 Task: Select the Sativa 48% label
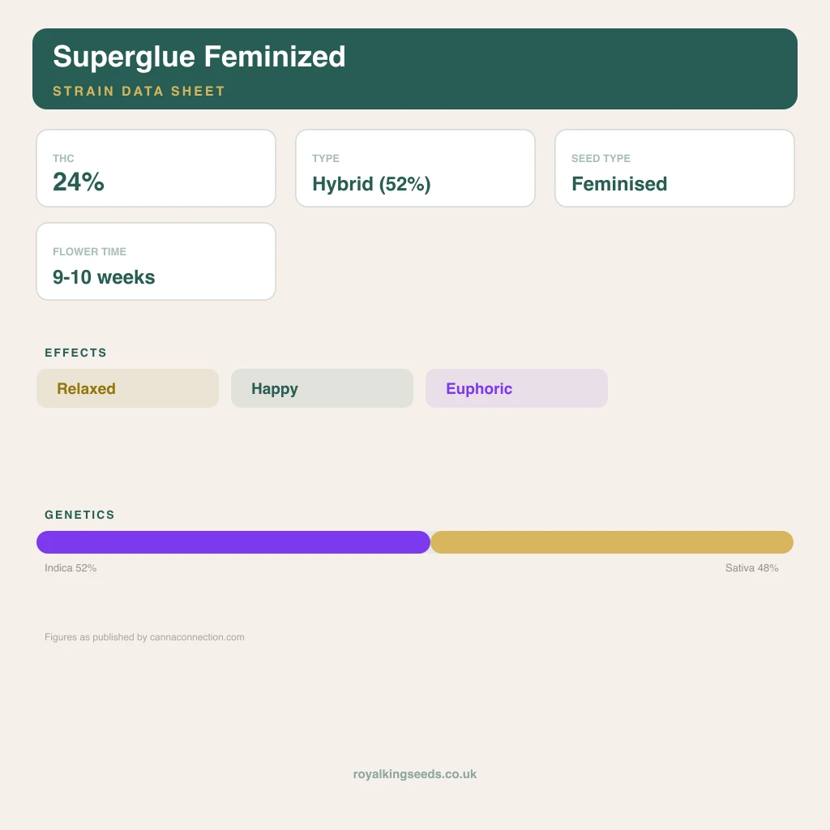(751, 568)
